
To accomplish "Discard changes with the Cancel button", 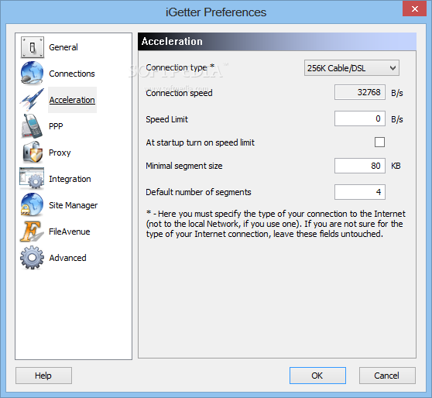I will tap(387, 376).
